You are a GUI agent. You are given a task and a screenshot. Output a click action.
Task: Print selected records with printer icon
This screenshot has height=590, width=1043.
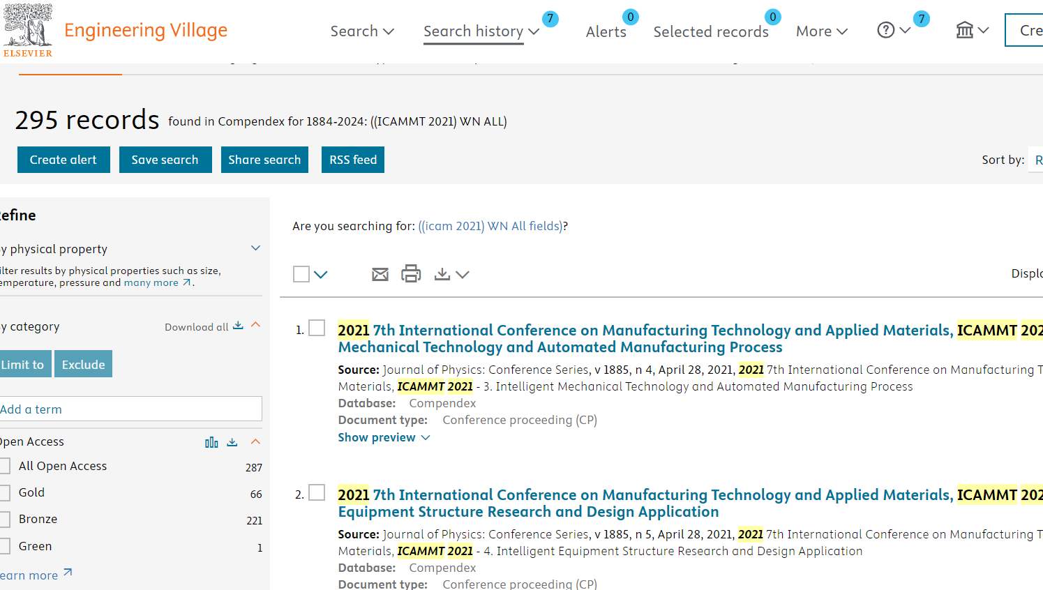411,273
